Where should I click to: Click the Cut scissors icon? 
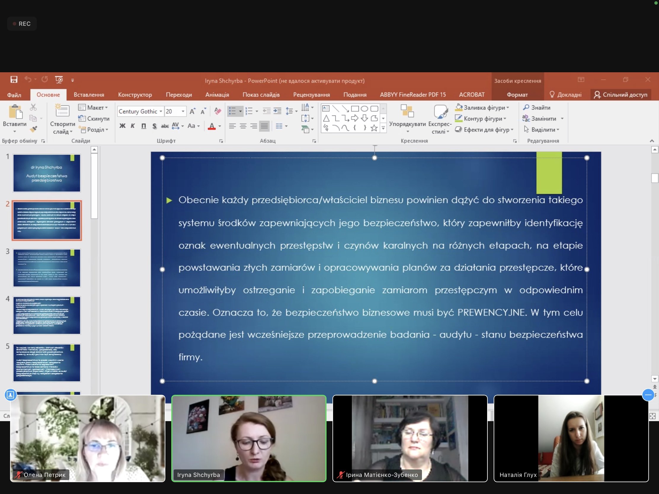33,107
